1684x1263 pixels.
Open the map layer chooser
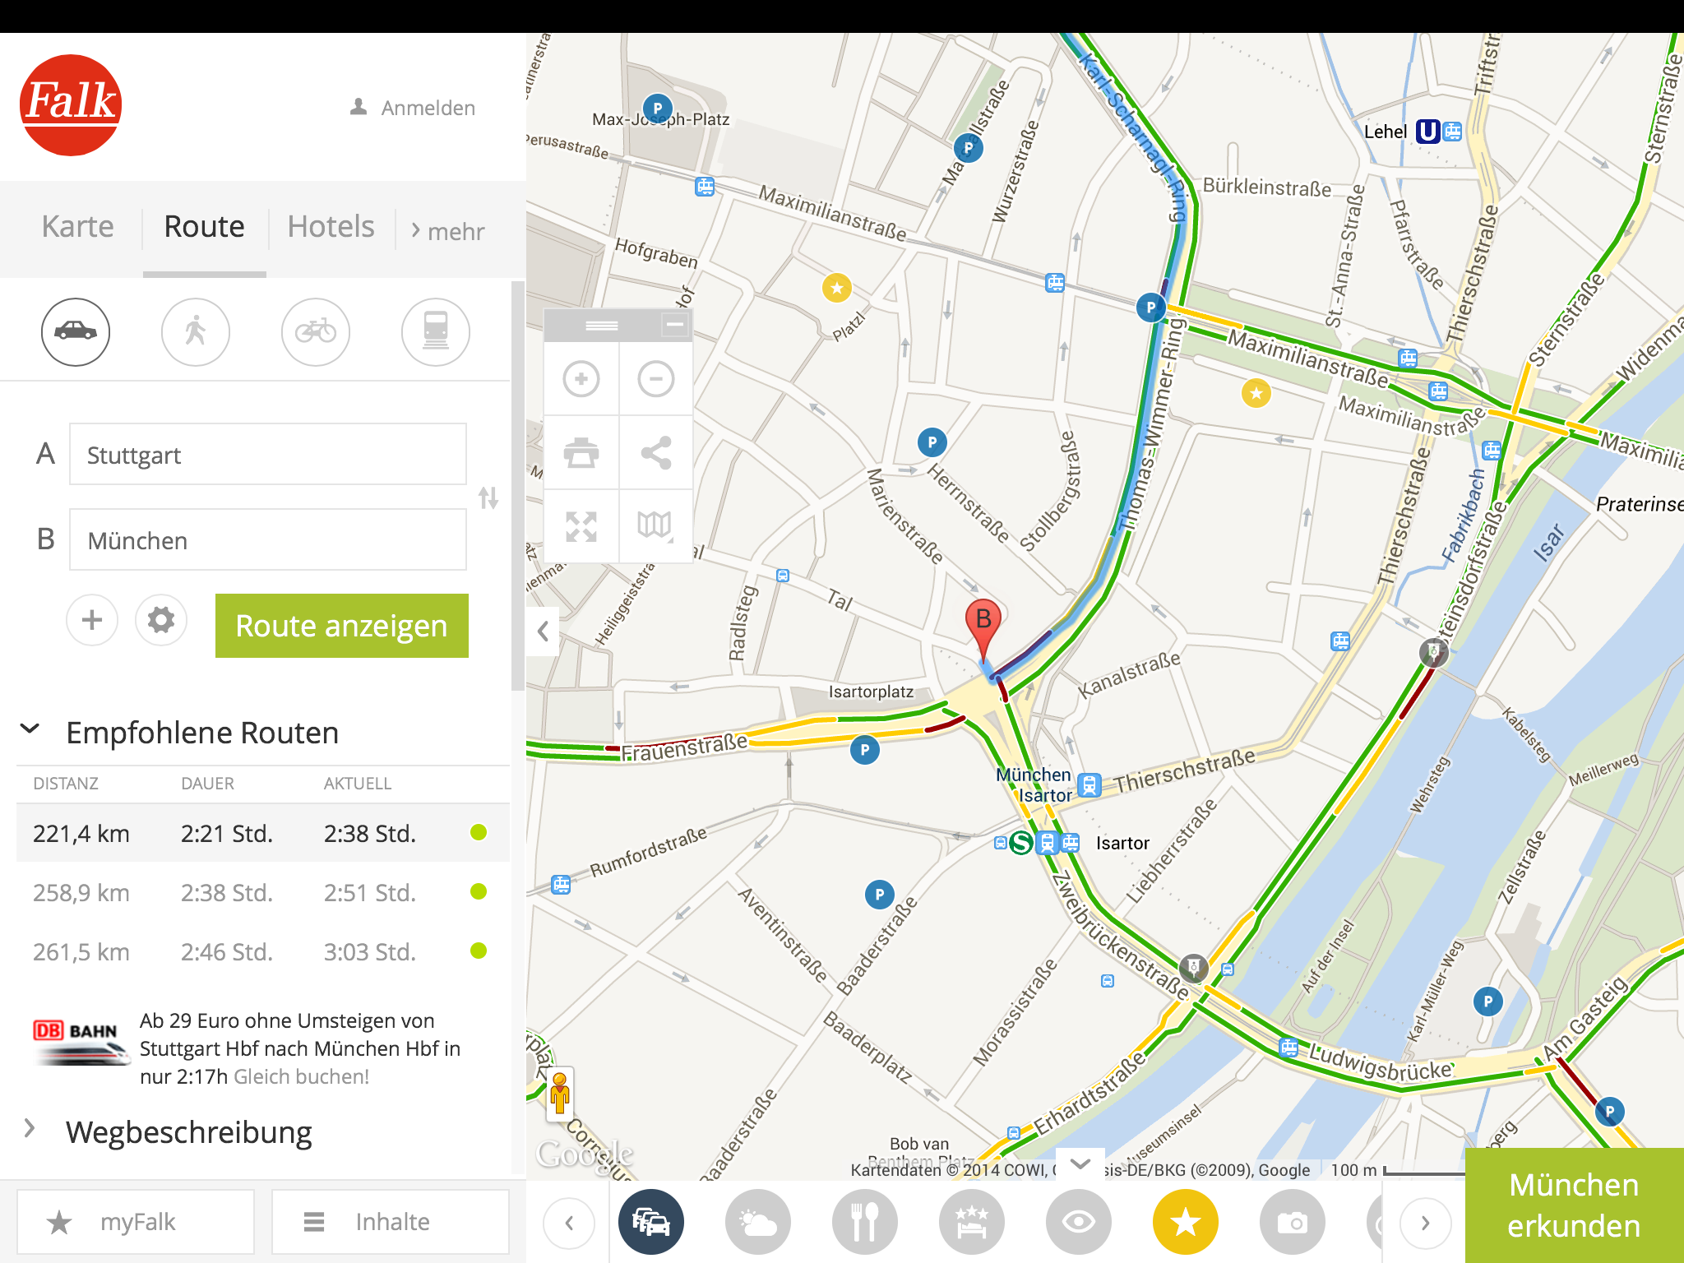coord(655,526)
